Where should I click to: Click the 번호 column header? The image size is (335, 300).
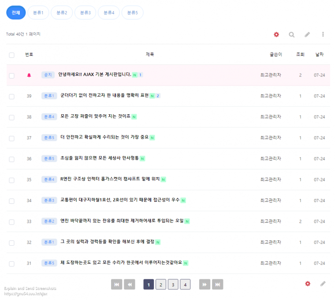click(x=29, y=54)
